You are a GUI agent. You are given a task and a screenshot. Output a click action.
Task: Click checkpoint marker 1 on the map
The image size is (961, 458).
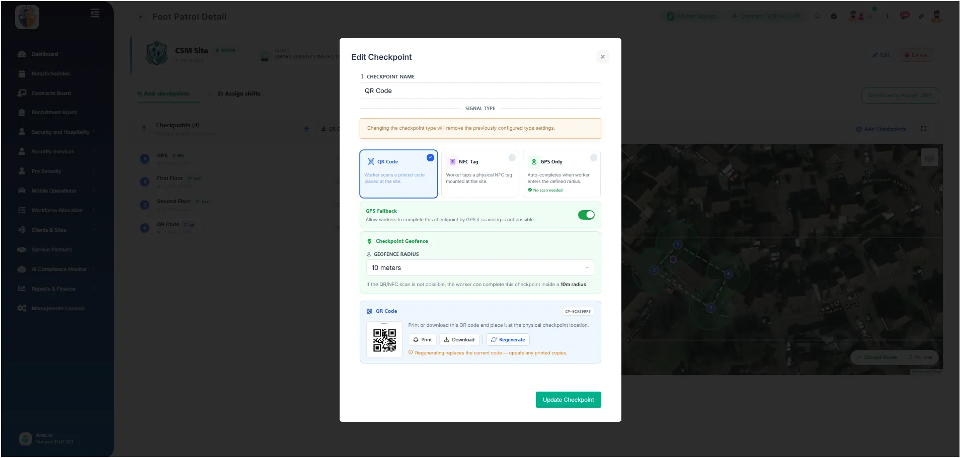pos(678,244)
